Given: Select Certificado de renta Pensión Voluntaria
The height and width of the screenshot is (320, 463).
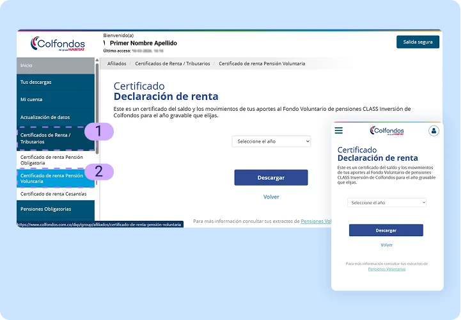Looking at the screenshot, I should click(x=56, y=178).
